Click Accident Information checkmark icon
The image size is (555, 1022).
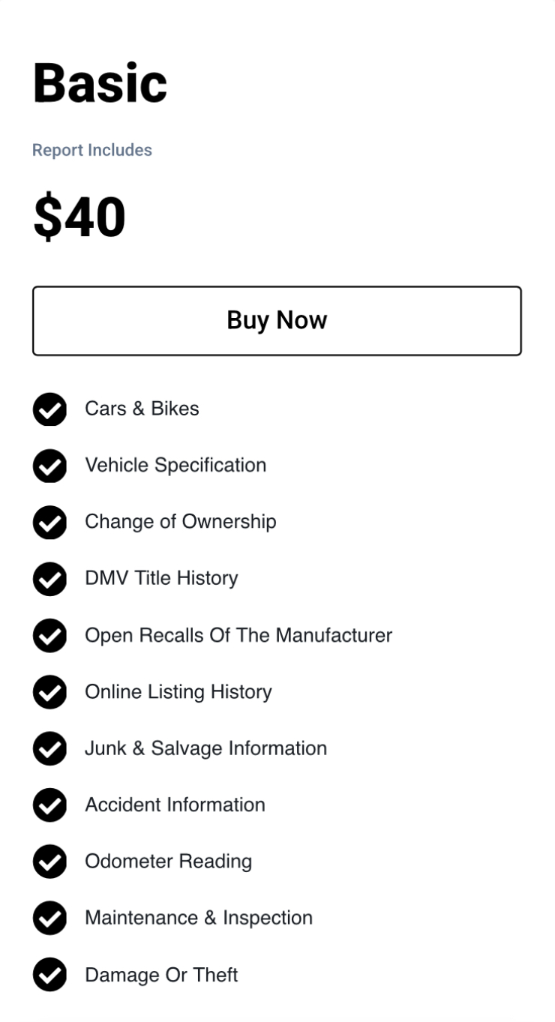49,805
